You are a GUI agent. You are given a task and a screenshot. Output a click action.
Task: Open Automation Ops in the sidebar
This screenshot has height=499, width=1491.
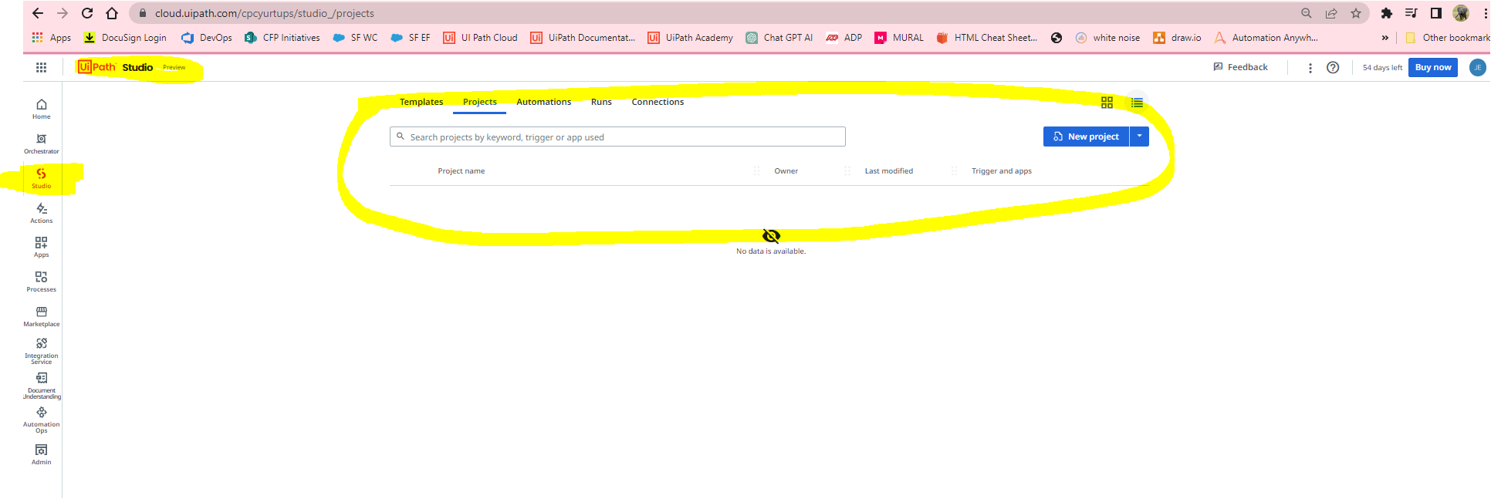coord(42,420)
